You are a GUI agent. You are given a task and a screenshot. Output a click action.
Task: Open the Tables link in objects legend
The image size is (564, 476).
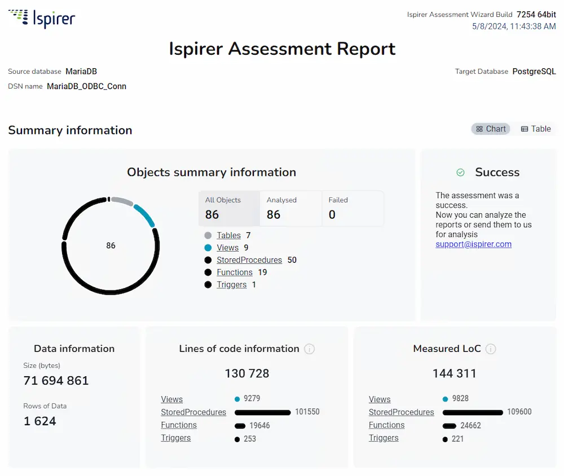228,235
